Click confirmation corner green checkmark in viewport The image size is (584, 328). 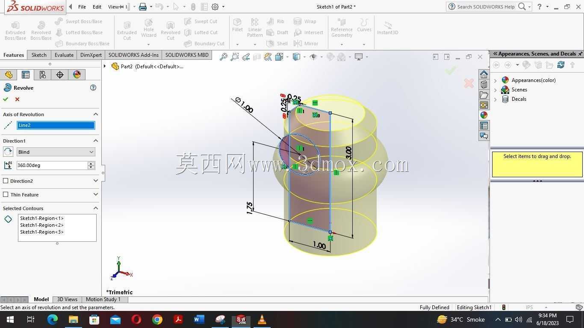[450, 70]
